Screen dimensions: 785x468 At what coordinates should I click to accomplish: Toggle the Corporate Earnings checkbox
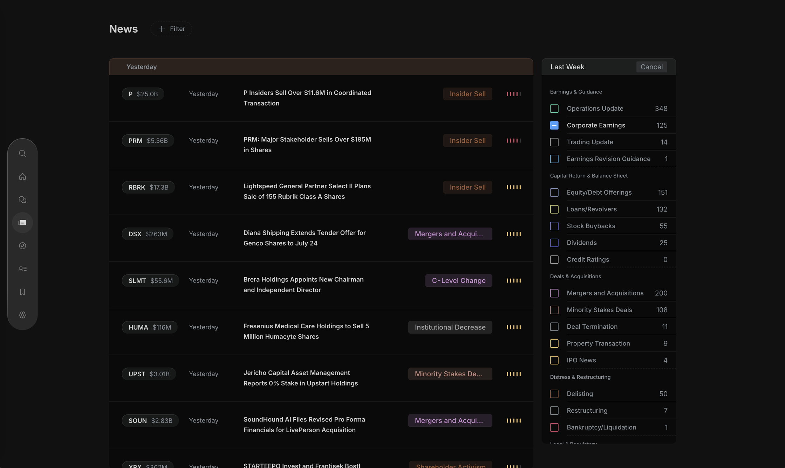554,126
